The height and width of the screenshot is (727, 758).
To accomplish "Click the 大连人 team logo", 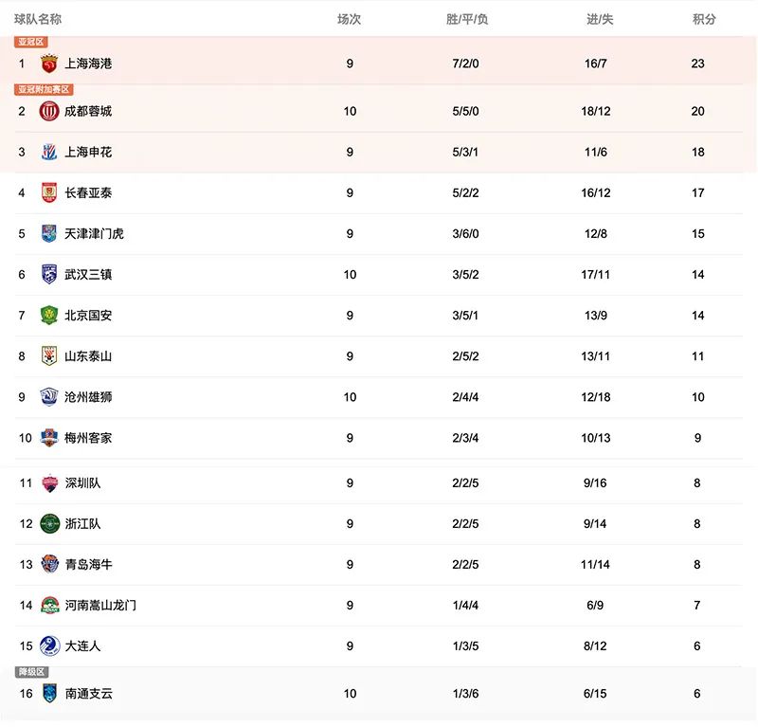I will tap(49, 645).
